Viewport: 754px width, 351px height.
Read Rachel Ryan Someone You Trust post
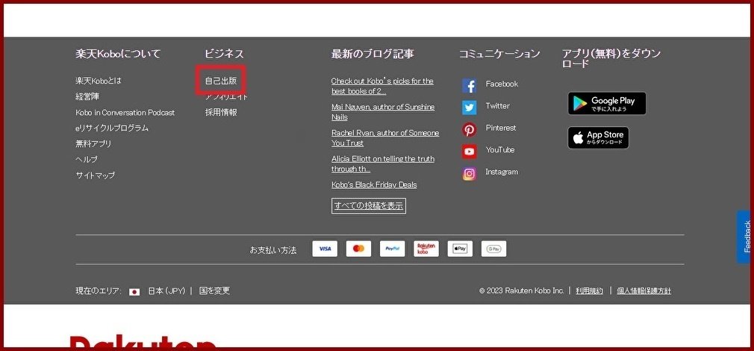coord(385,138)
